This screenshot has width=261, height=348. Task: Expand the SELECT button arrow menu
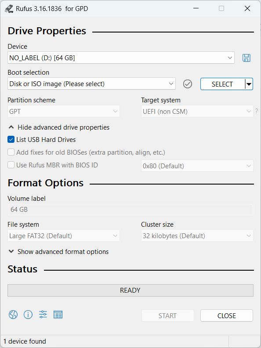[x=249, y=84]
